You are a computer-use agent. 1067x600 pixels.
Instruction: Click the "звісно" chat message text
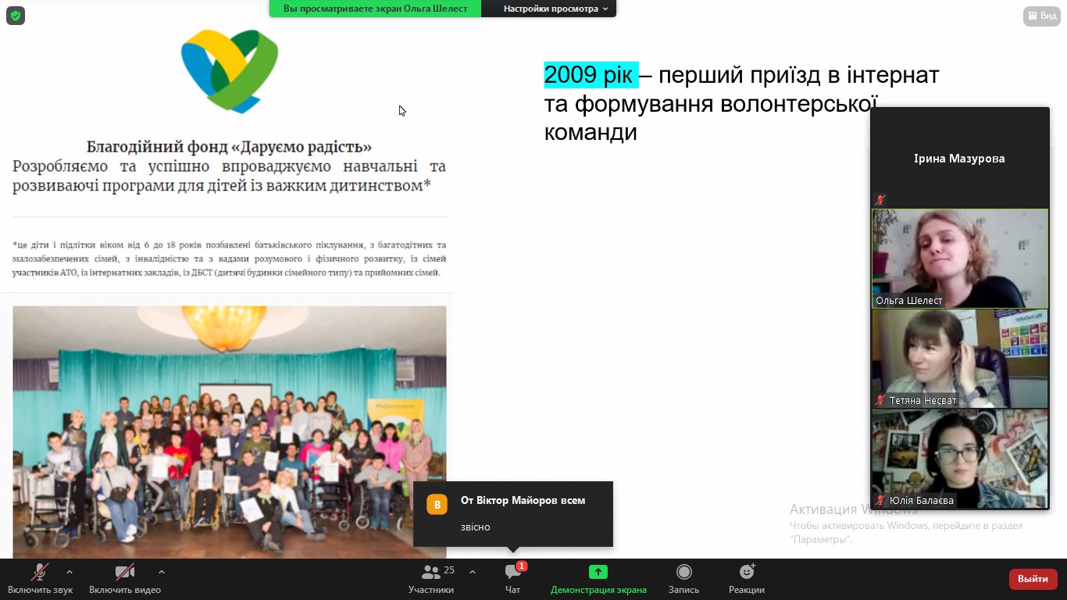pos(476,527)
